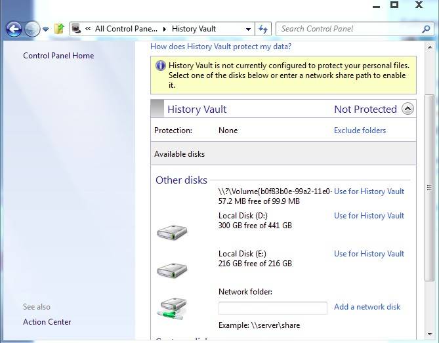Click the refresh button beside address bar
This screenshot has height=343, width=439.
click(x=263, y=29)
